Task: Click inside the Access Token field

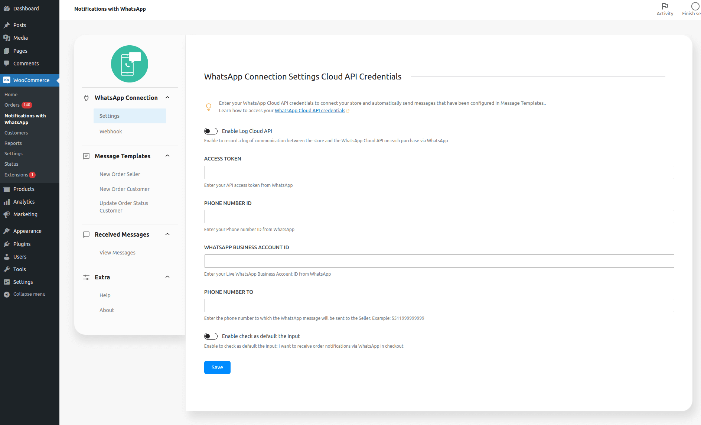Action: point(439,172)
